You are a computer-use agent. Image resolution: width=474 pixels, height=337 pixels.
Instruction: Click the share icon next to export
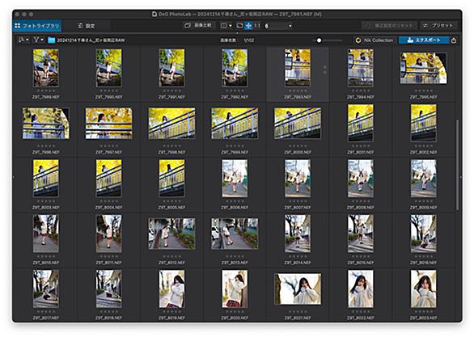pyautogui.click(x=454, y=40)
